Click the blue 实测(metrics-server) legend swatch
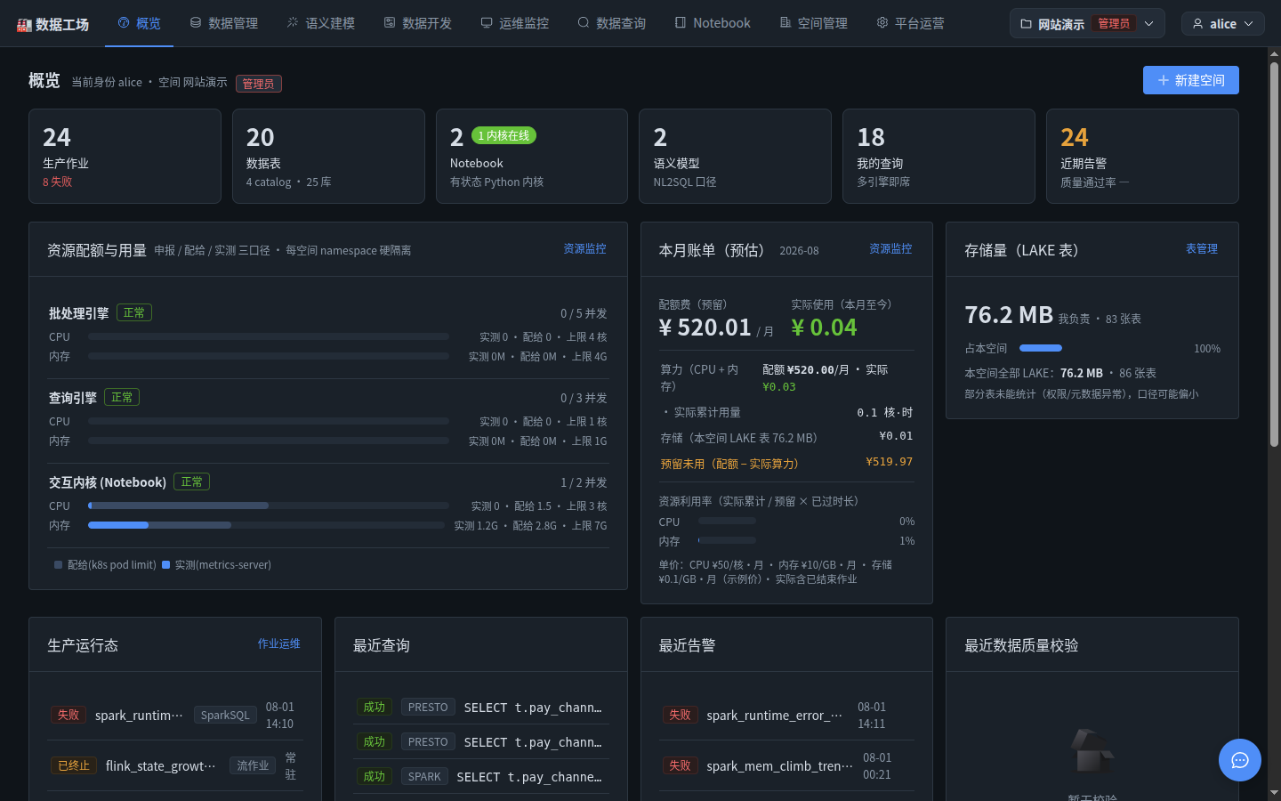 (165, 565)
